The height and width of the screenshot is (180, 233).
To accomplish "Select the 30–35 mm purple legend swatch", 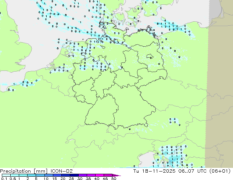I will (83, 175).
